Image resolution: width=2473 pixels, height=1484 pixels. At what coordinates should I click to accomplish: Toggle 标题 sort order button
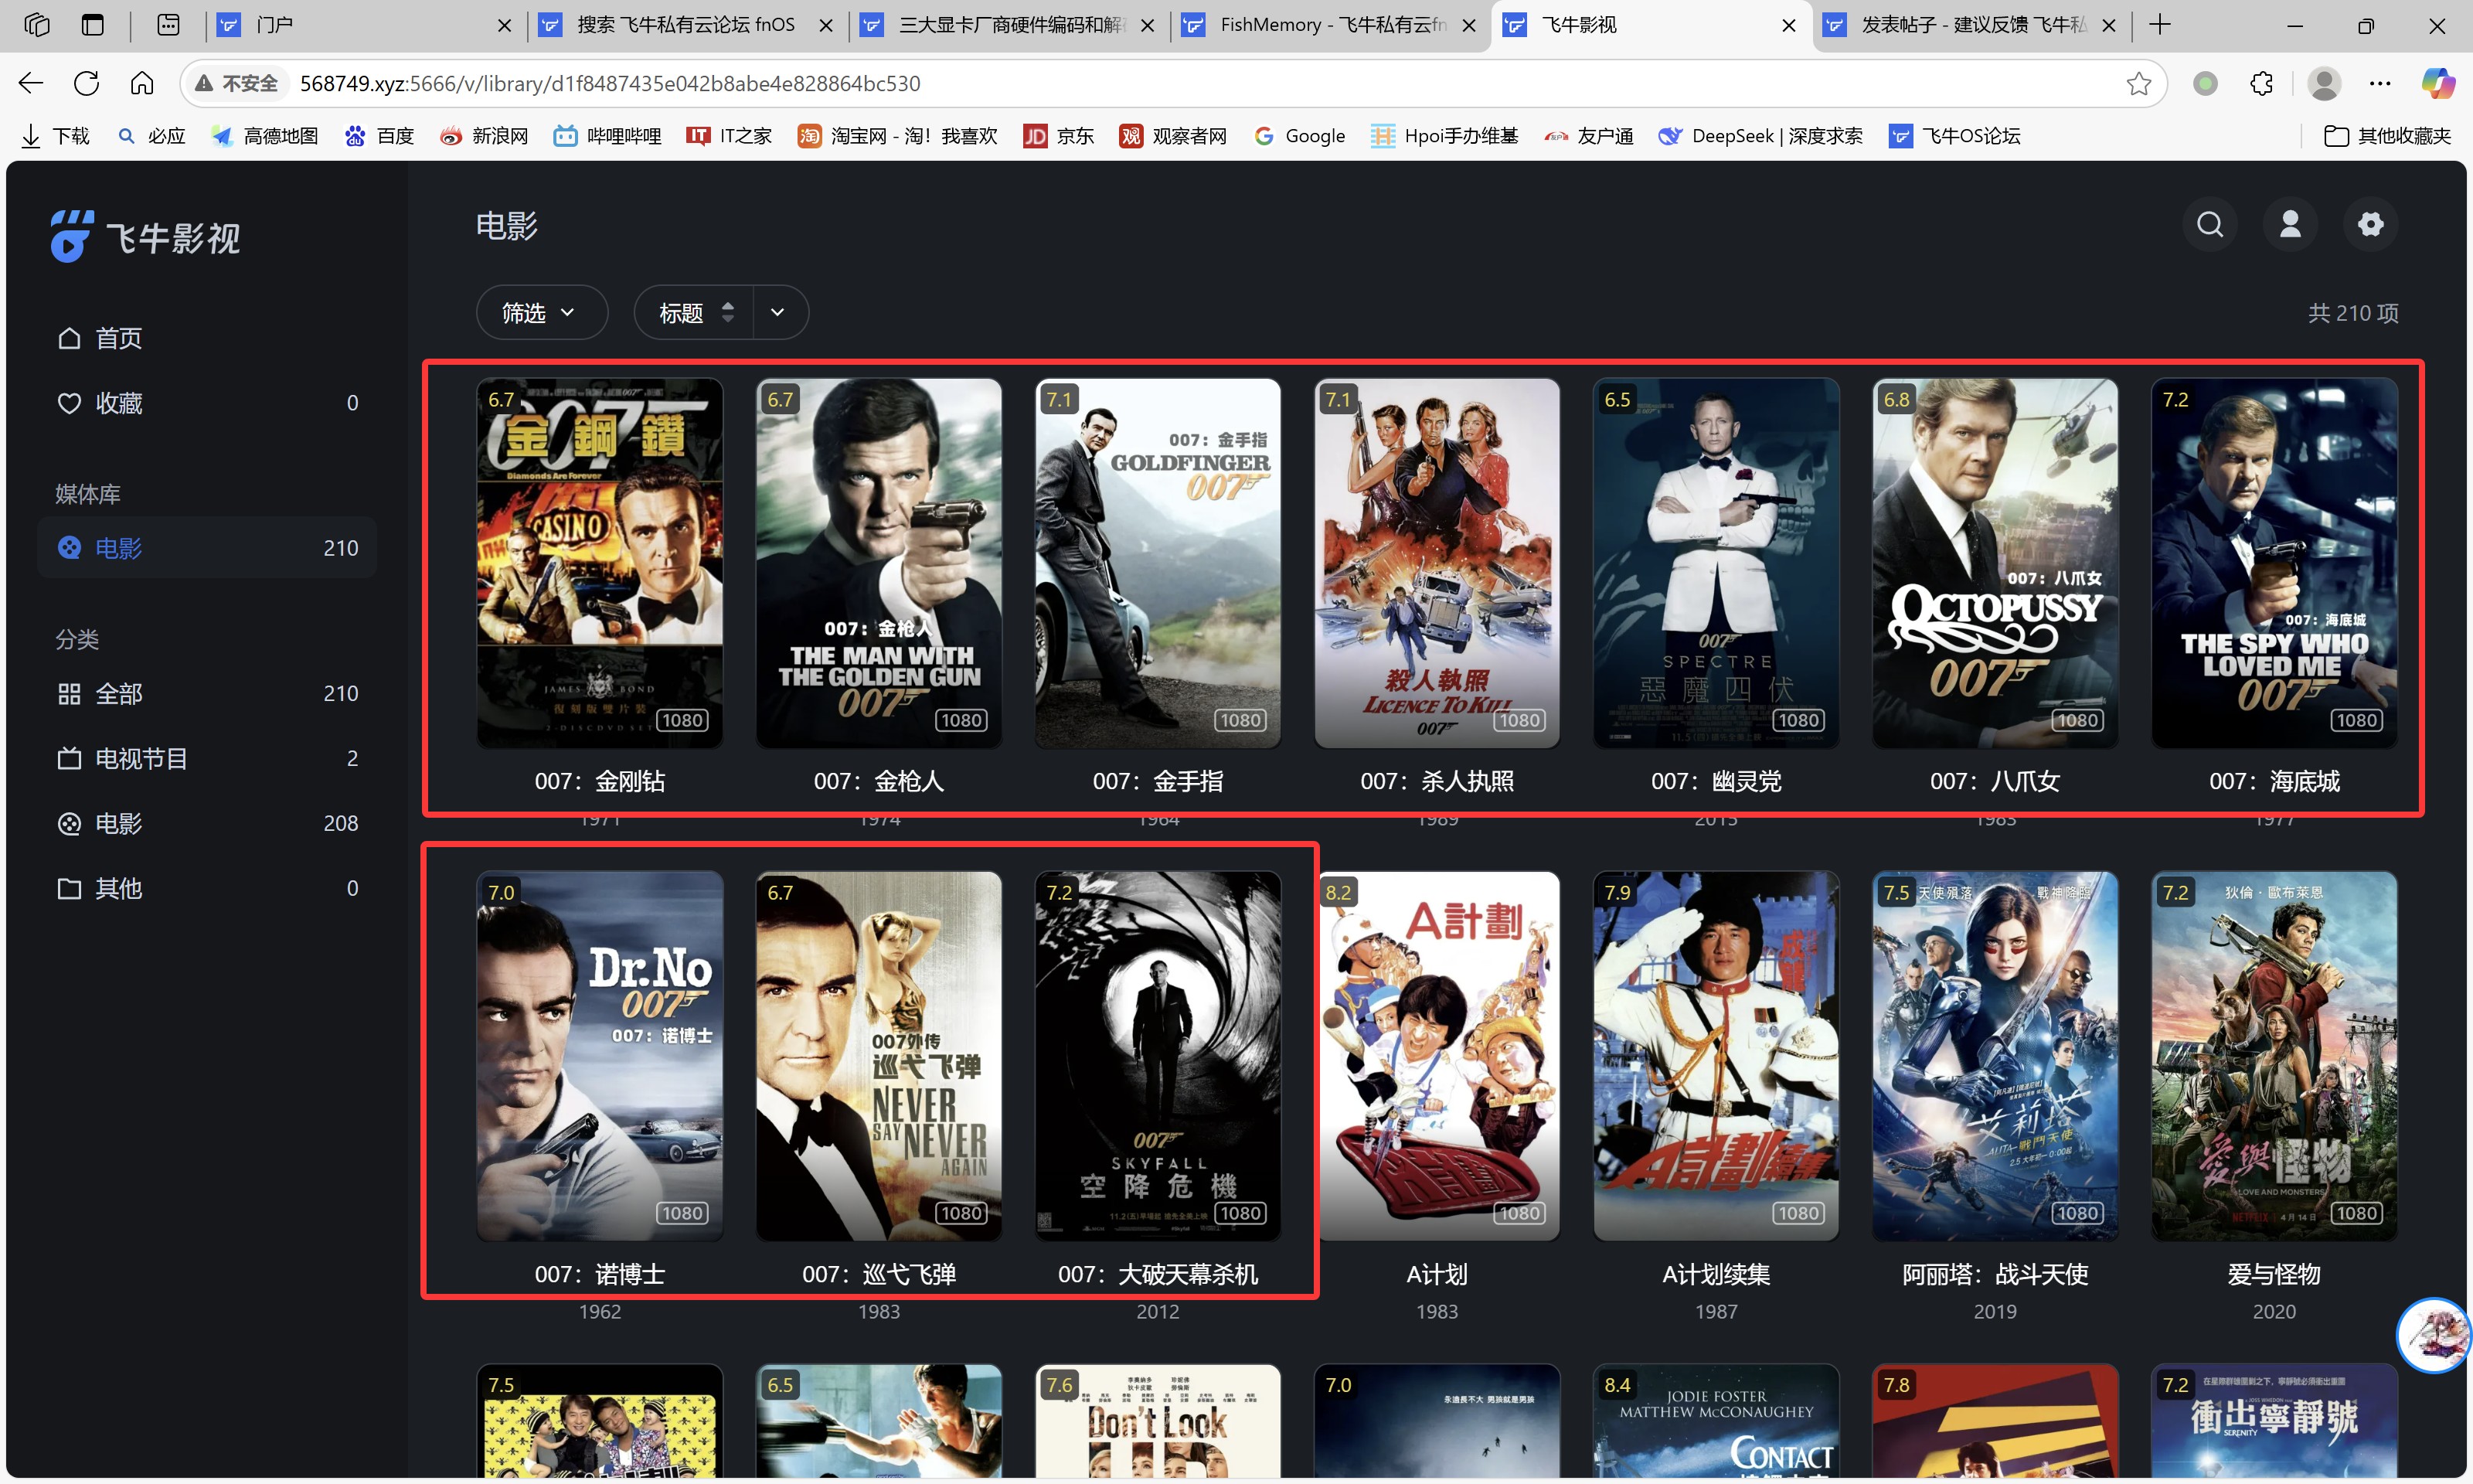tap(695, 313)
